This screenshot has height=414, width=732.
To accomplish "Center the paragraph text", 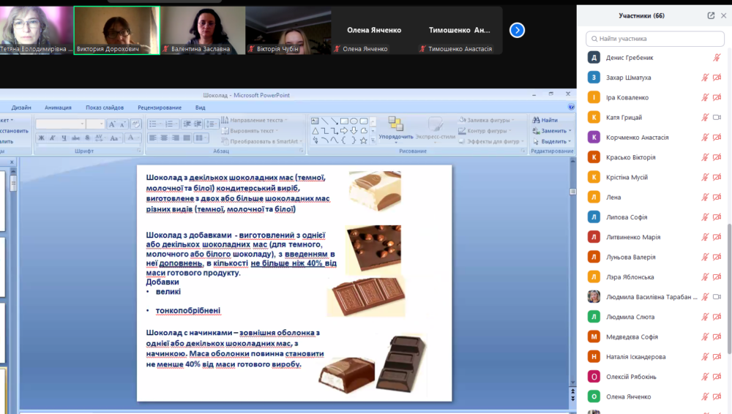I will [164, 138].
